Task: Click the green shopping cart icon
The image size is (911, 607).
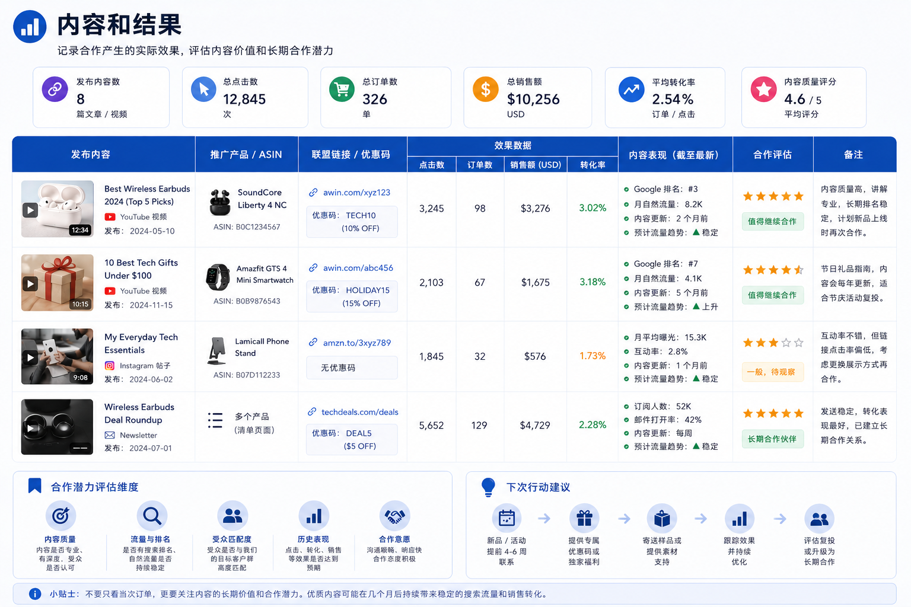Action: tap(342, 90)
